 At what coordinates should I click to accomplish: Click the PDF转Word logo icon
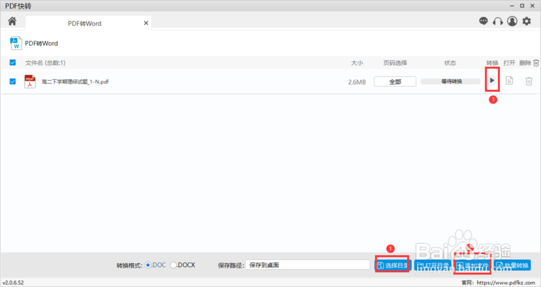click(16, 43)
